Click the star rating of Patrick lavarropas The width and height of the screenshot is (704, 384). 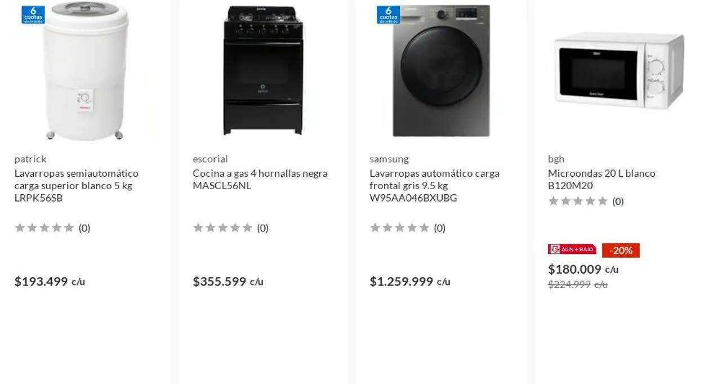(x=44, y=228)
